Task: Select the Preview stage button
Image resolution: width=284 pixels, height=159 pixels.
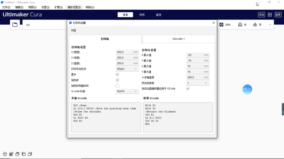Action: click(142, 15)
